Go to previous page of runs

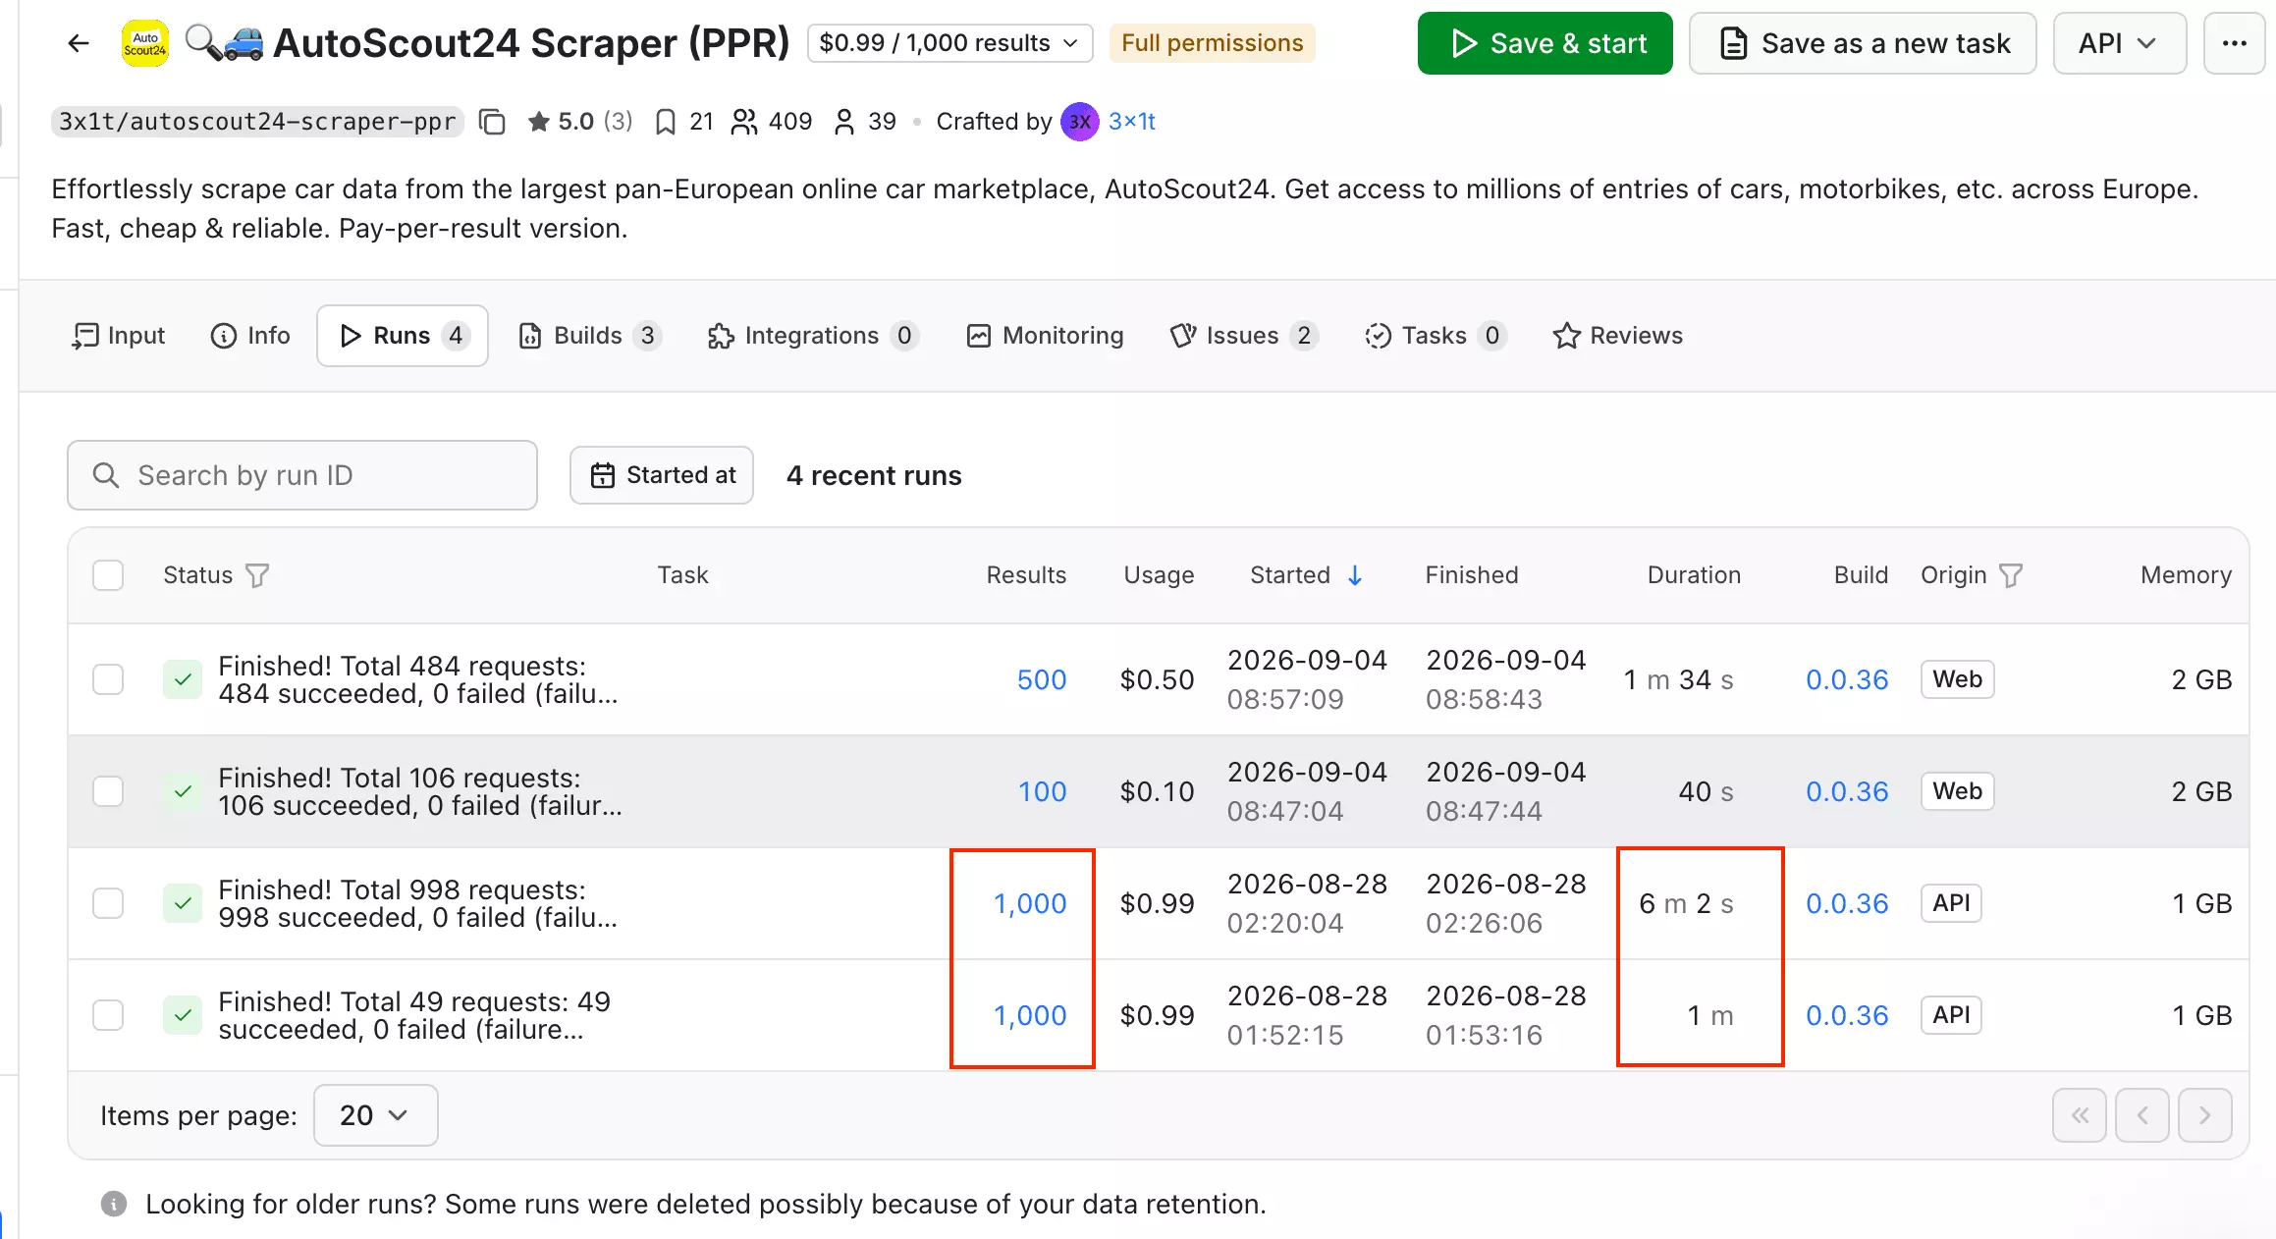coord(2142,1115)
